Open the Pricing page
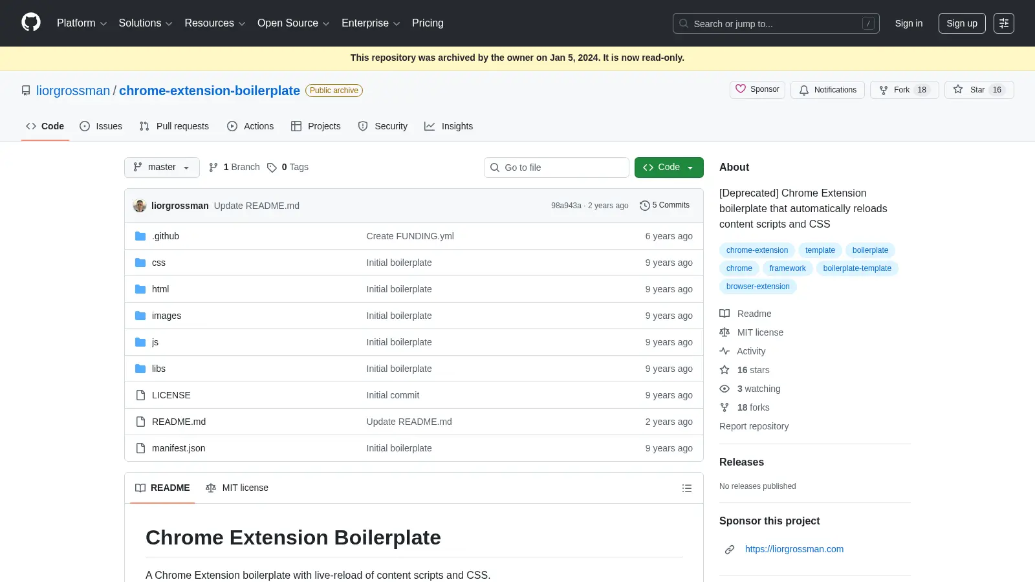This screenshot has width=1035, height=582. pyautogui.click(x=428, y=23)
